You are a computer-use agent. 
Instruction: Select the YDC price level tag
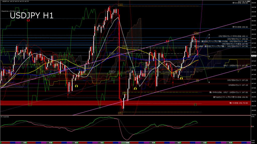click(x=112, y=72)
